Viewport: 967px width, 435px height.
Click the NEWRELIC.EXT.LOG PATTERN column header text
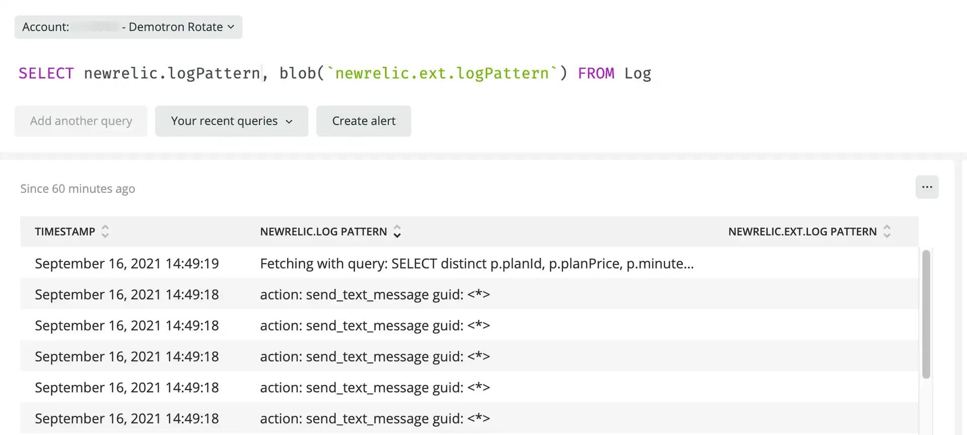coord(802,232)
